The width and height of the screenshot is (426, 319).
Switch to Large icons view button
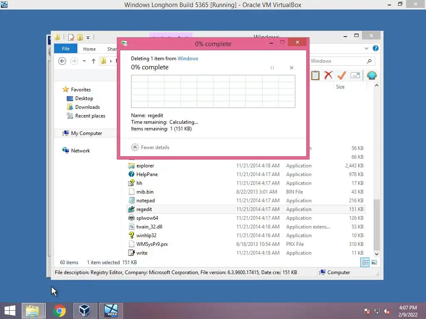(374, 263)
